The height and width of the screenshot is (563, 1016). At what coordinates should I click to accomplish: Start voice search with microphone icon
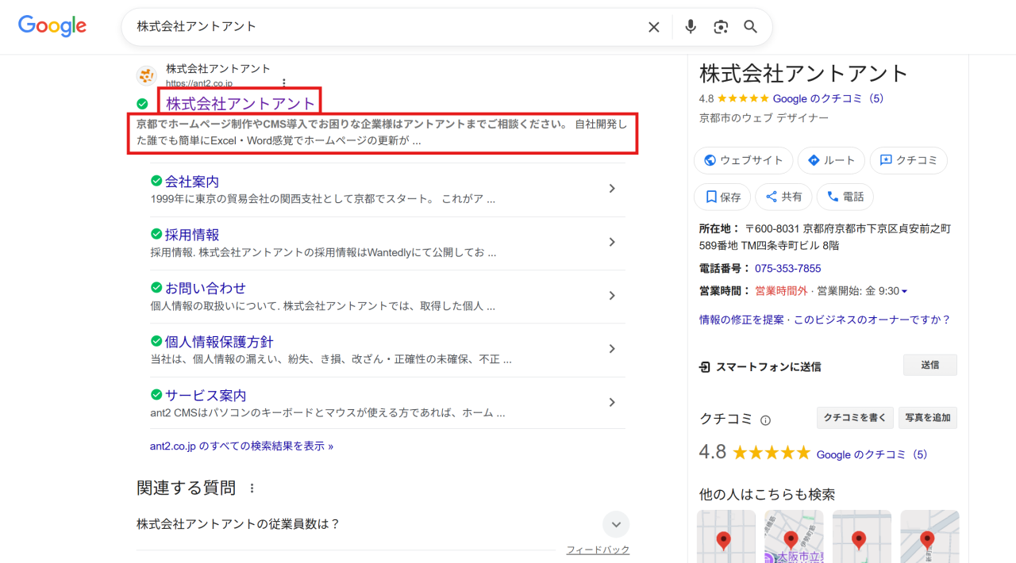point(691,27)
